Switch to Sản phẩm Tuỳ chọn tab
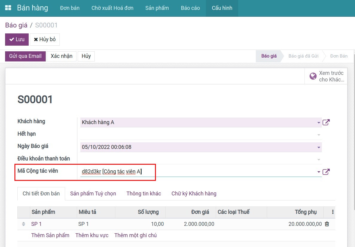The width and height of the screenshot is (355, 247). [x=93, y=194]
